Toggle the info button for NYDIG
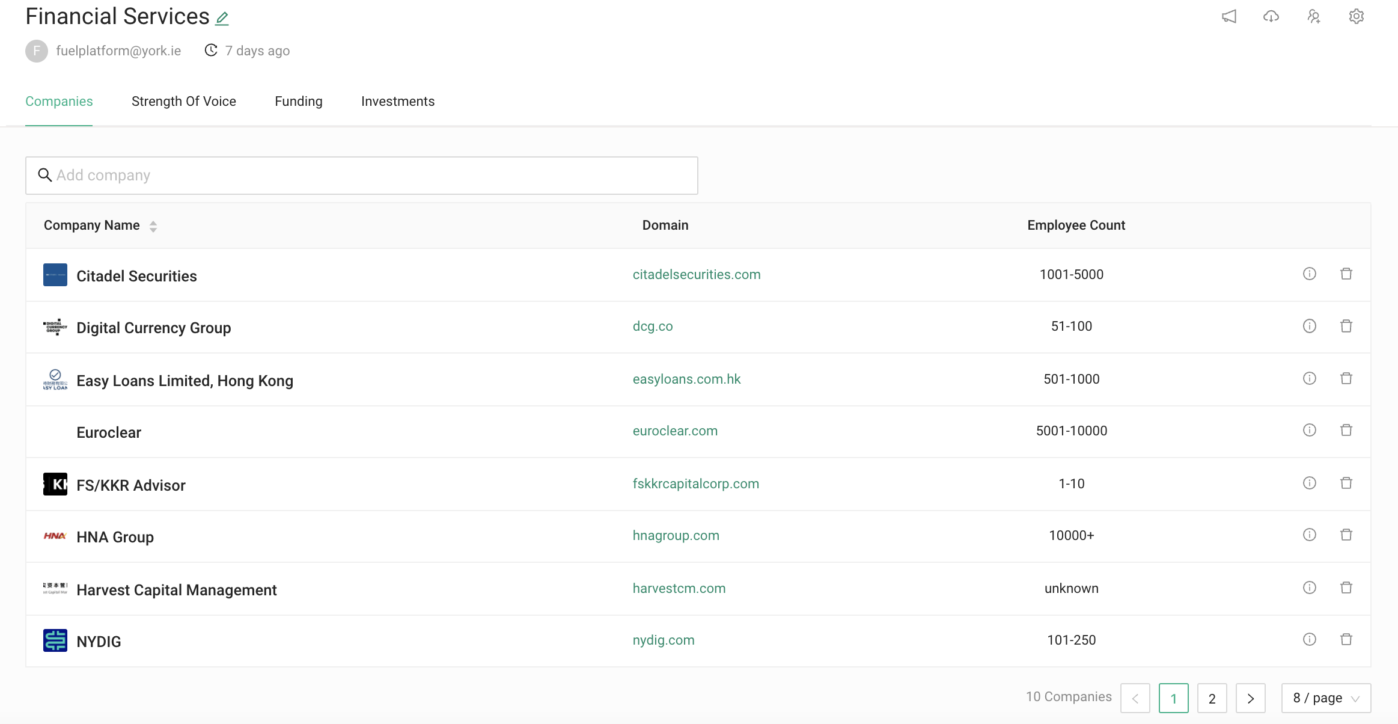Screen dimensions: 1398x724 tap(1308, 640)
